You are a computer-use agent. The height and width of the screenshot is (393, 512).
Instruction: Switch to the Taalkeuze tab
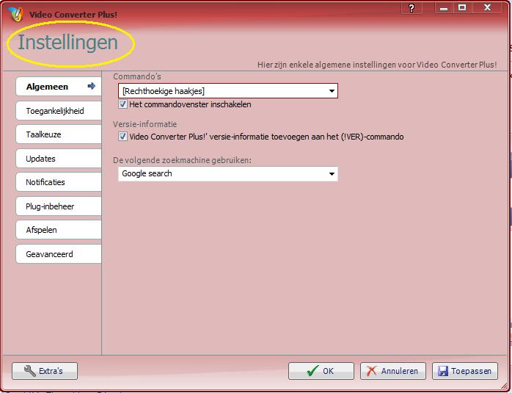(x=57, y=134)
